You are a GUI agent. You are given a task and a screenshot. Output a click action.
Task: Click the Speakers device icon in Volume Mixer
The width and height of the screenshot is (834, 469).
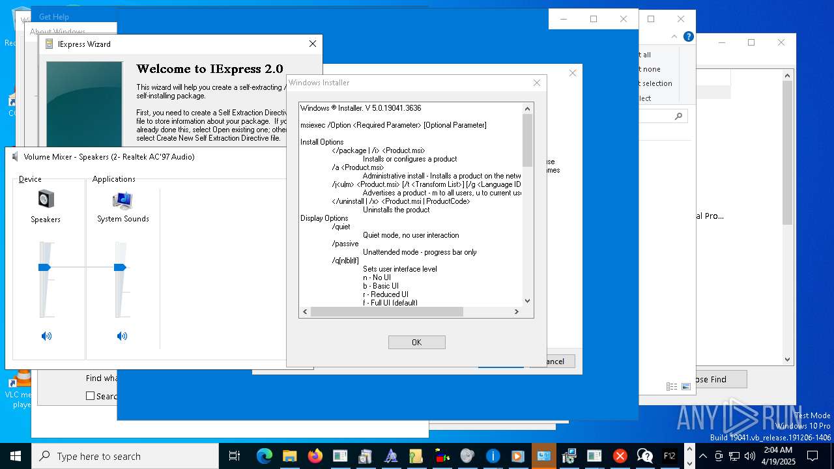(x=46, y=199)
